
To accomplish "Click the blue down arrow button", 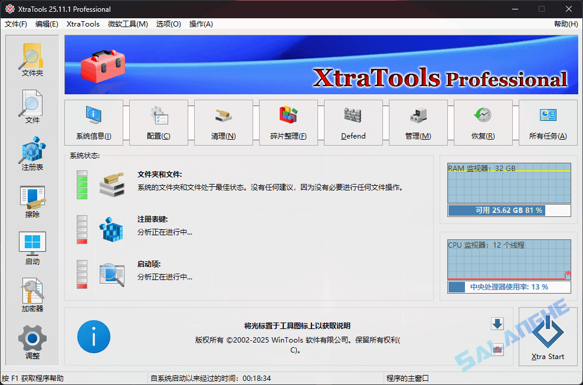I will tap(497, 324).
